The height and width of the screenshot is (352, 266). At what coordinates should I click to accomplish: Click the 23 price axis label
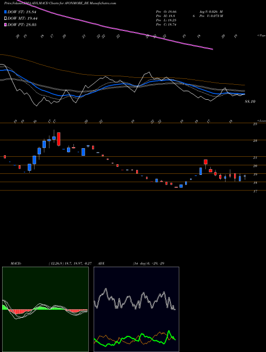pos(255,141)
